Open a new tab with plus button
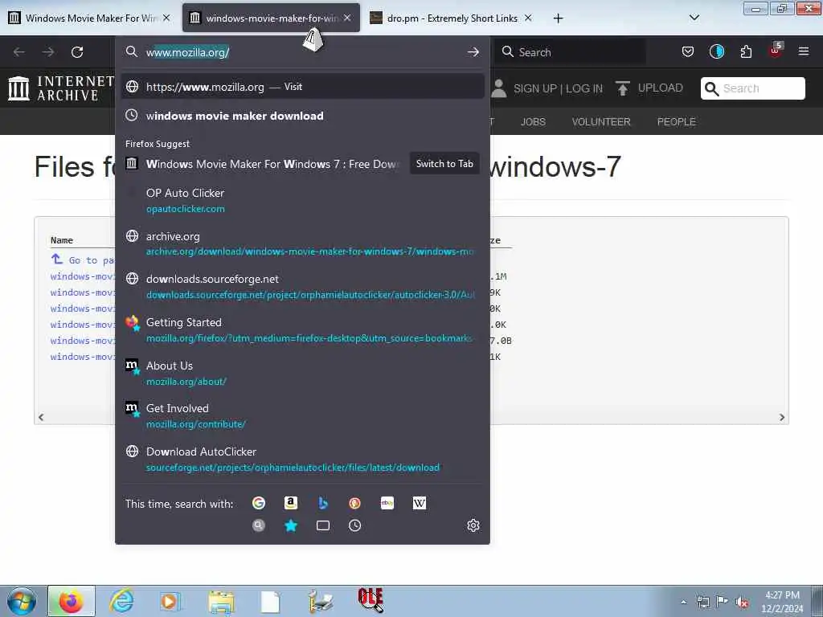823x617 pixels. click(558, 18)
